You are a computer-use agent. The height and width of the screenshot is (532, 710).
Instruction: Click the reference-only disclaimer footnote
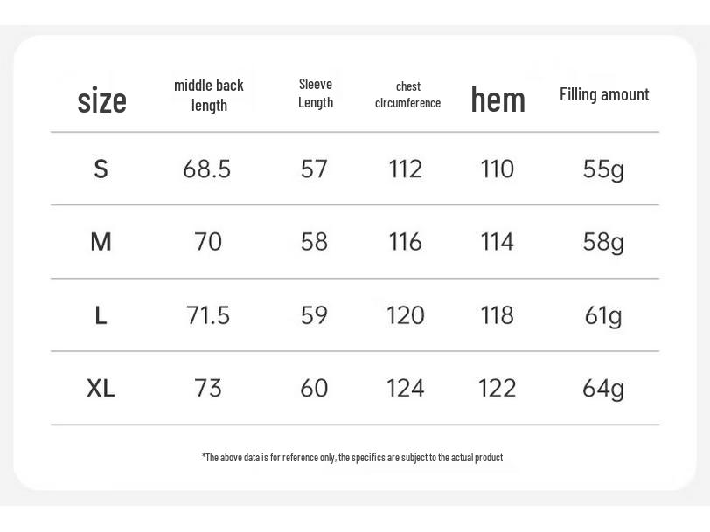pos(352,457)
